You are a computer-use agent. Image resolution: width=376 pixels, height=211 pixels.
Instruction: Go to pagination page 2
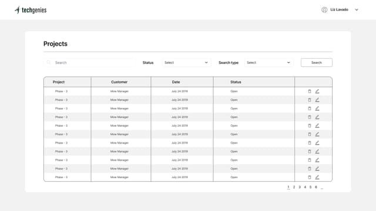tap(294, 187)
